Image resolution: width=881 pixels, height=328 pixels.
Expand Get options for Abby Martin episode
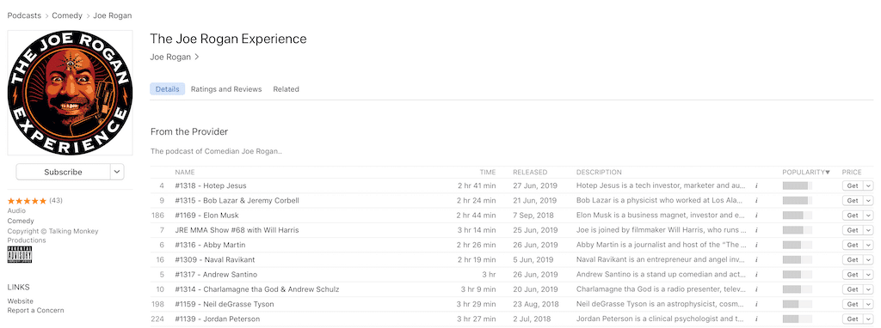(869, 245)
